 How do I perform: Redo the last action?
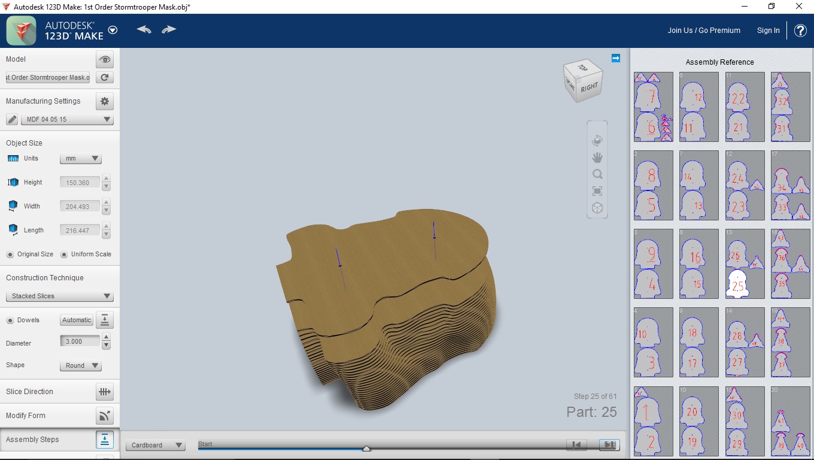[x=169, y=29]
